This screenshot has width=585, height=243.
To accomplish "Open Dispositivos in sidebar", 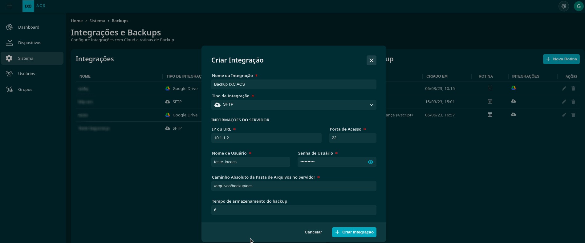I will pyautogui.click(x=32, y=43).
